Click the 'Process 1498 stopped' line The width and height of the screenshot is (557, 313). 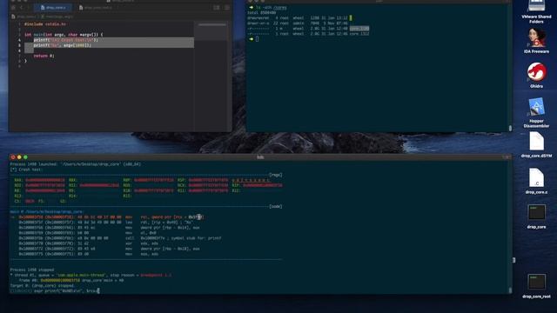[x=32, y=270]
